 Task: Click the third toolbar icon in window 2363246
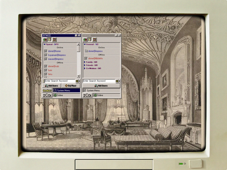[95, 40]
